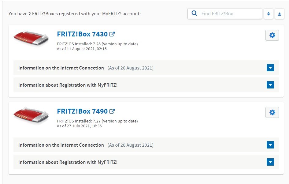289x184 pixels.
Task: Focus the Find FRITZ!Box search field
Action: pos(225,14)
